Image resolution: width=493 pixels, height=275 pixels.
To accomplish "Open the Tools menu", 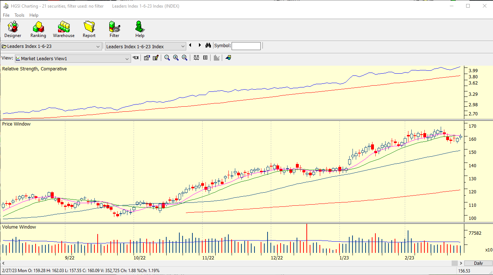I will tap(19, 15).
